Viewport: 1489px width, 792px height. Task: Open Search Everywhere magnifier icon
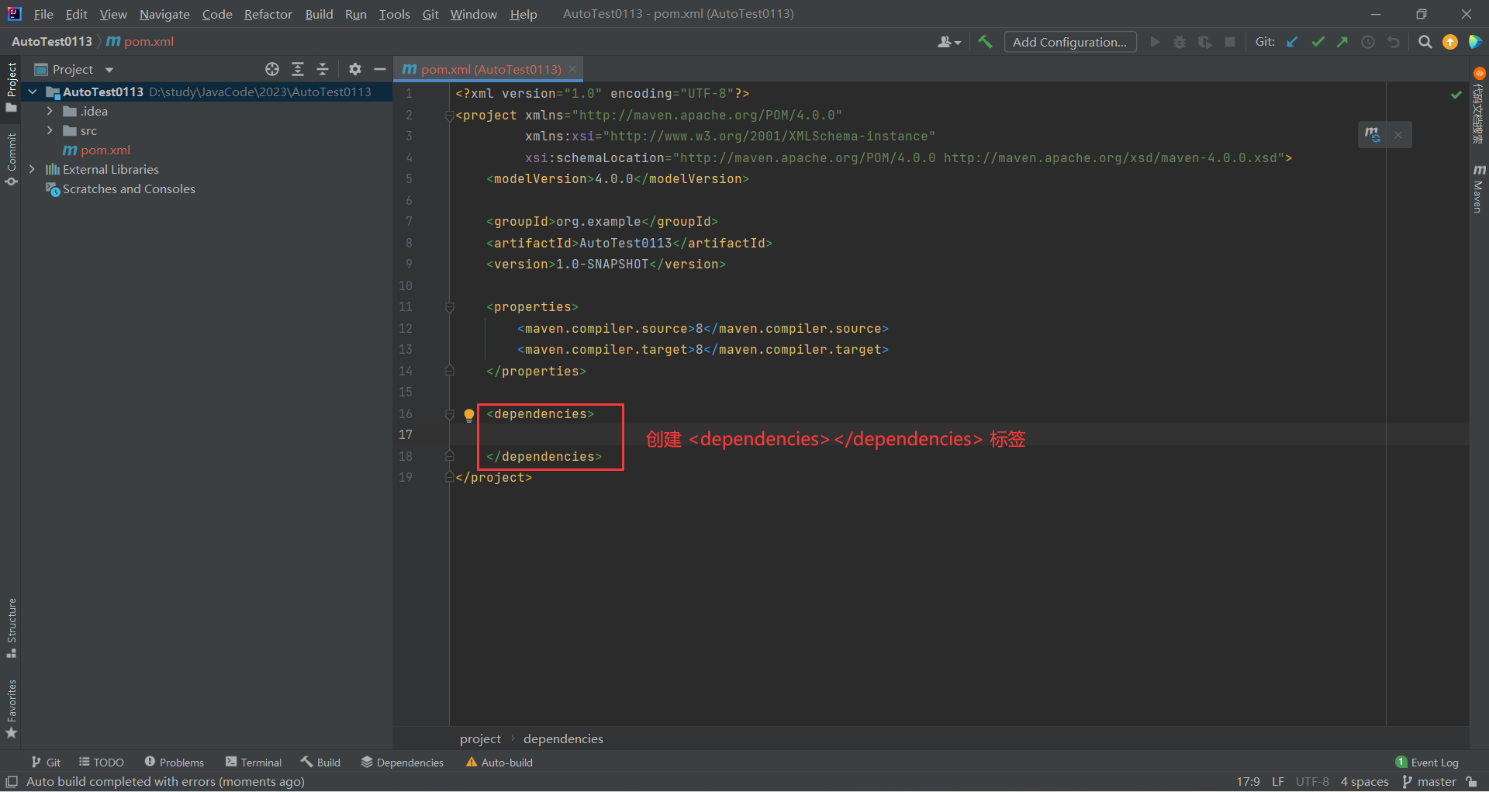[1425, 42]
